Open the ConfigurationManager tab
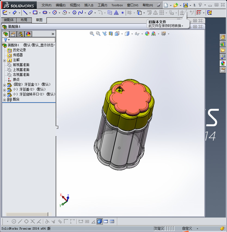The width and height of the screenshot is (227, 232). (x=21, y=34)
